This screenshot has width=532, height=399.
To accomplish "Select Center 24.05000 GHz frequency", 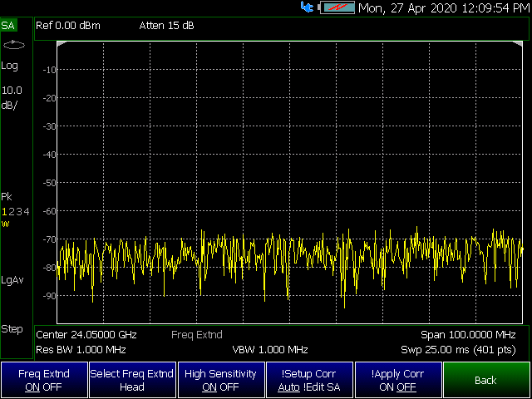I will (86, 335).
